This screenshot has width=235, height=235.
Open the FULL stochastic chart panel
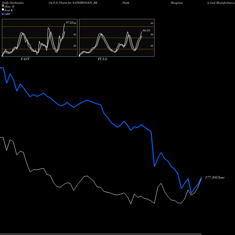click(117, 38)
